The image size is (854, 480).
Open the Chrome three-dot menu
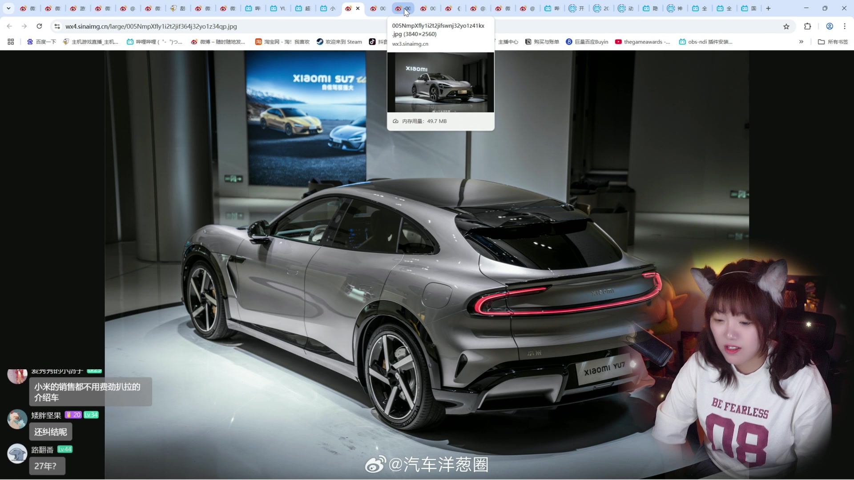click(844, 26)
